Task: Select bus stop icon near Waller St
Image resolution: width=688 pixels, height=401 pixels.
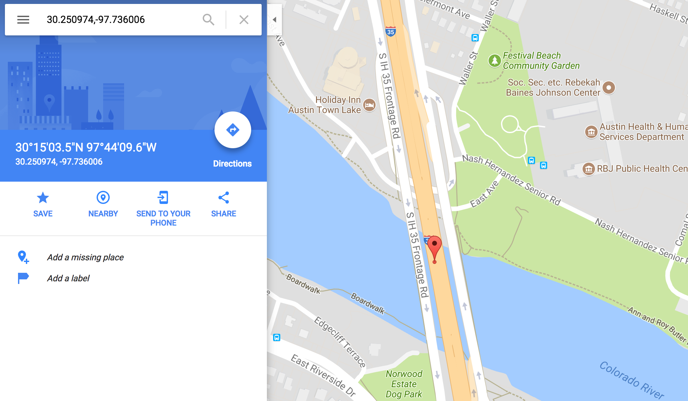Action: [x=475, y=38]
